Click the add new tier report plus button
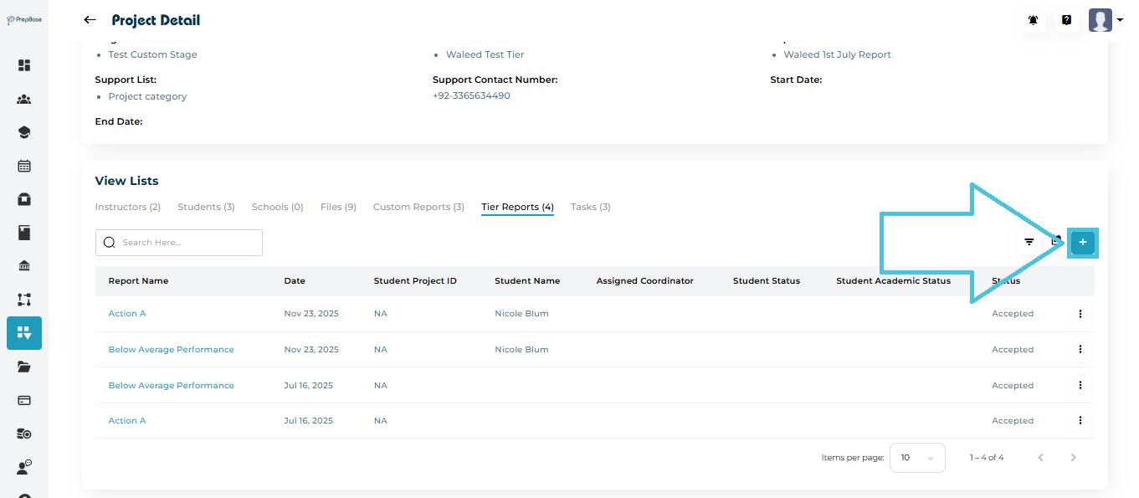 click(1083, 243)
